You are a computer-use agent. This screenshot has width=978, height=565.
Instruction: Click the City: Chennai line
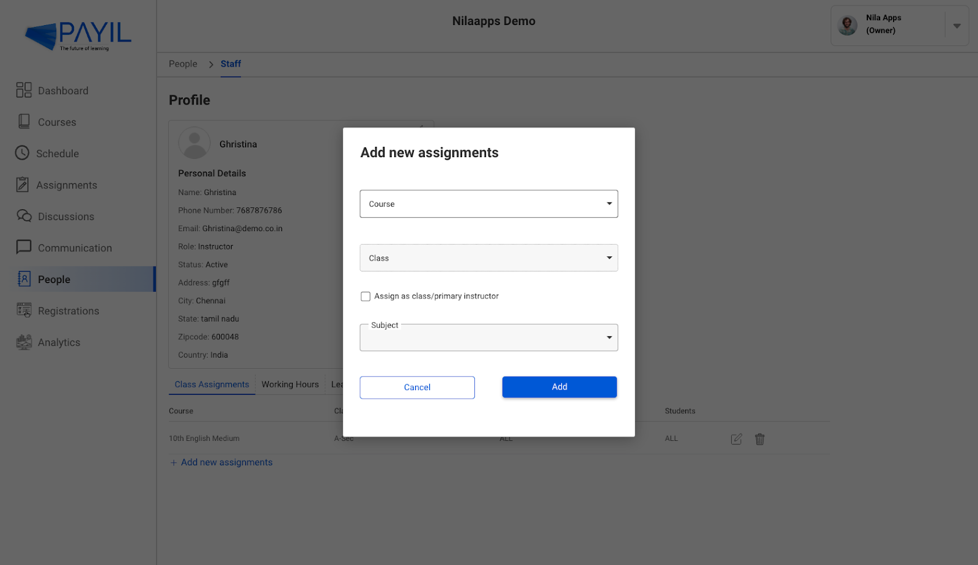click(x=202, y=301)
